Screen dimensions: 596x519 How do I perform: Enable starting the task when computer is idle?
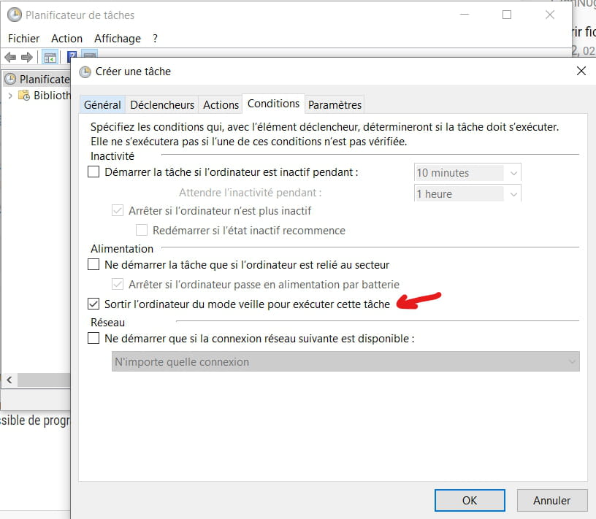(93, 172)
